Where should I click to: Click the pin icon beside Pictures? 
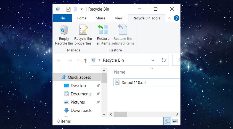click(98, 102)
